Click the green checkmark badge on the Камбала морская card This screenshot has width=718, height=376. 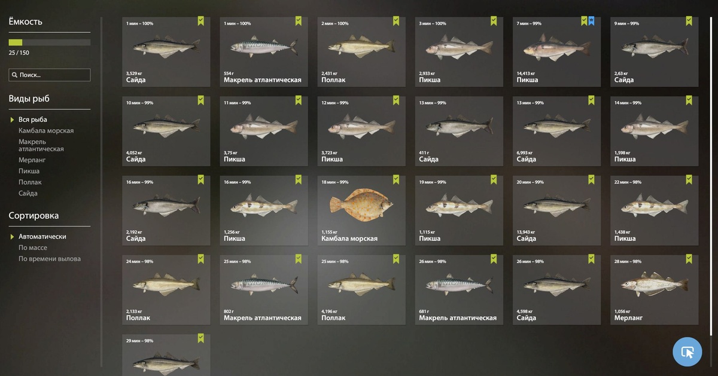coord(396,180)
